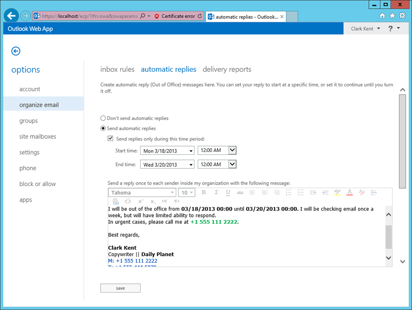Switch to inbox rules tab

pyautogui.click(x=117, y=70)
